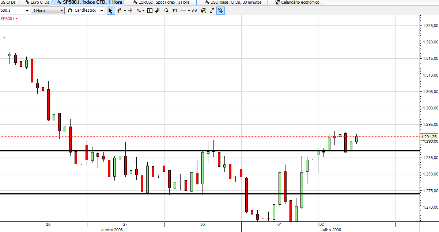Click date label 27 on time axis
Image resolution: width=439 pixels, height=232 pixels.
tap(125, 224)
